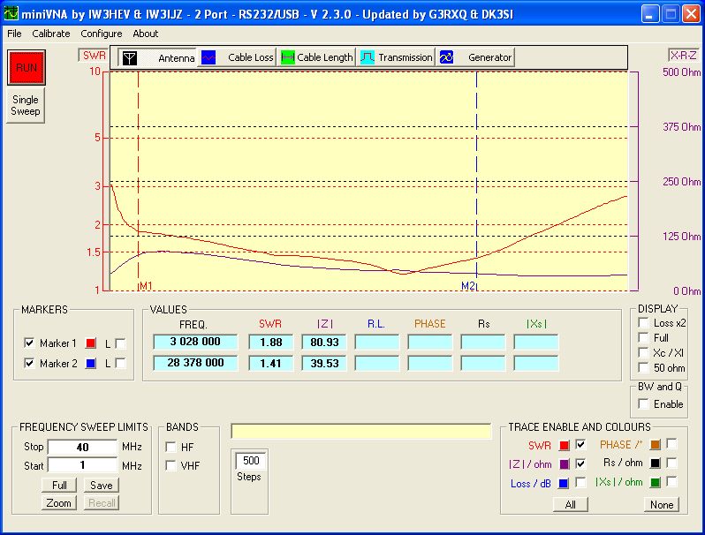Check the HF bands option
The image size is (705, 535).
pyautogui.click(x=171, y=448)
